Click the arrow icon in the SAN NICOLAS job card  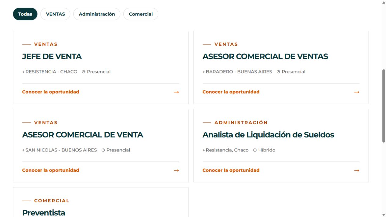[x=176, y=170]
